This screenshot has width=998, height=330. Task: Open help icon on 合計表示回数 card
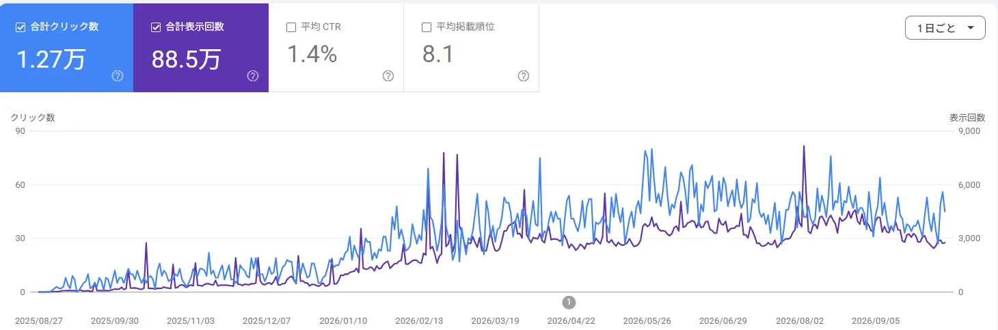pyautogui.click(x=253, y=76)
